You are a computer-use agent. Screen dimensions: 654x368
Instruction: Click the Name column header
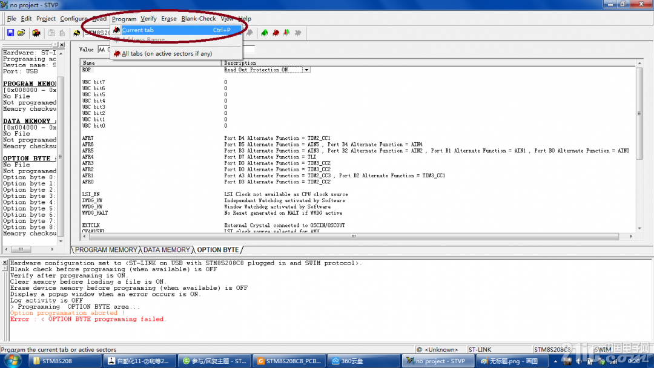tap(151, 63)
